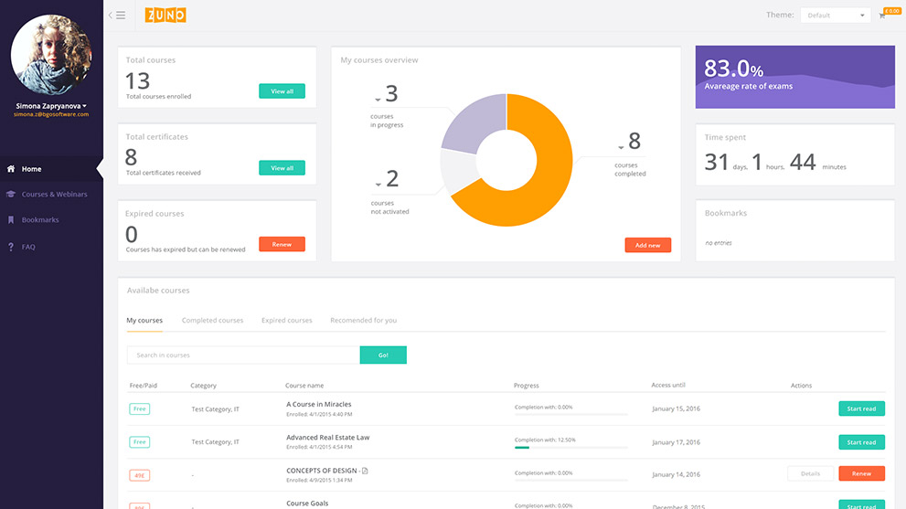Image resolution: width=906 pixels, height=509 pixels.
Task: Click A Course in Miracles progress bar
Action: pos(570,414)
